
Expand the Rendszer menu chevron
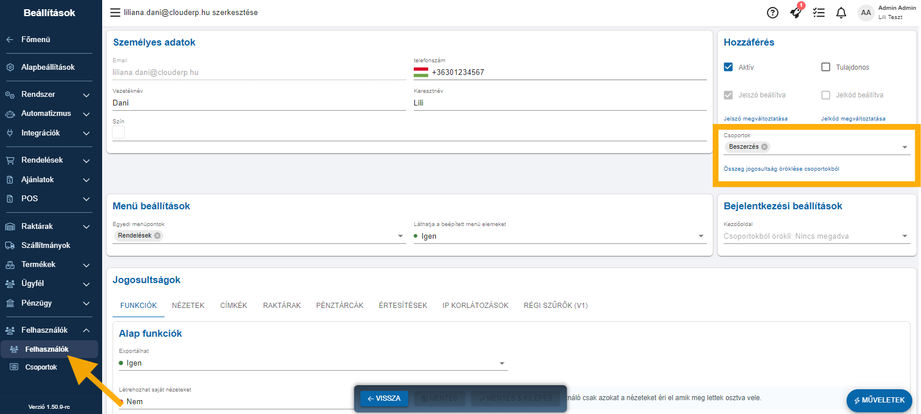[x=87, y=95]
